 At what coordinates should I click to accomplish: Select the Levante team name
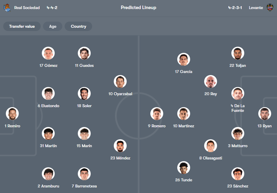(256, 8)
